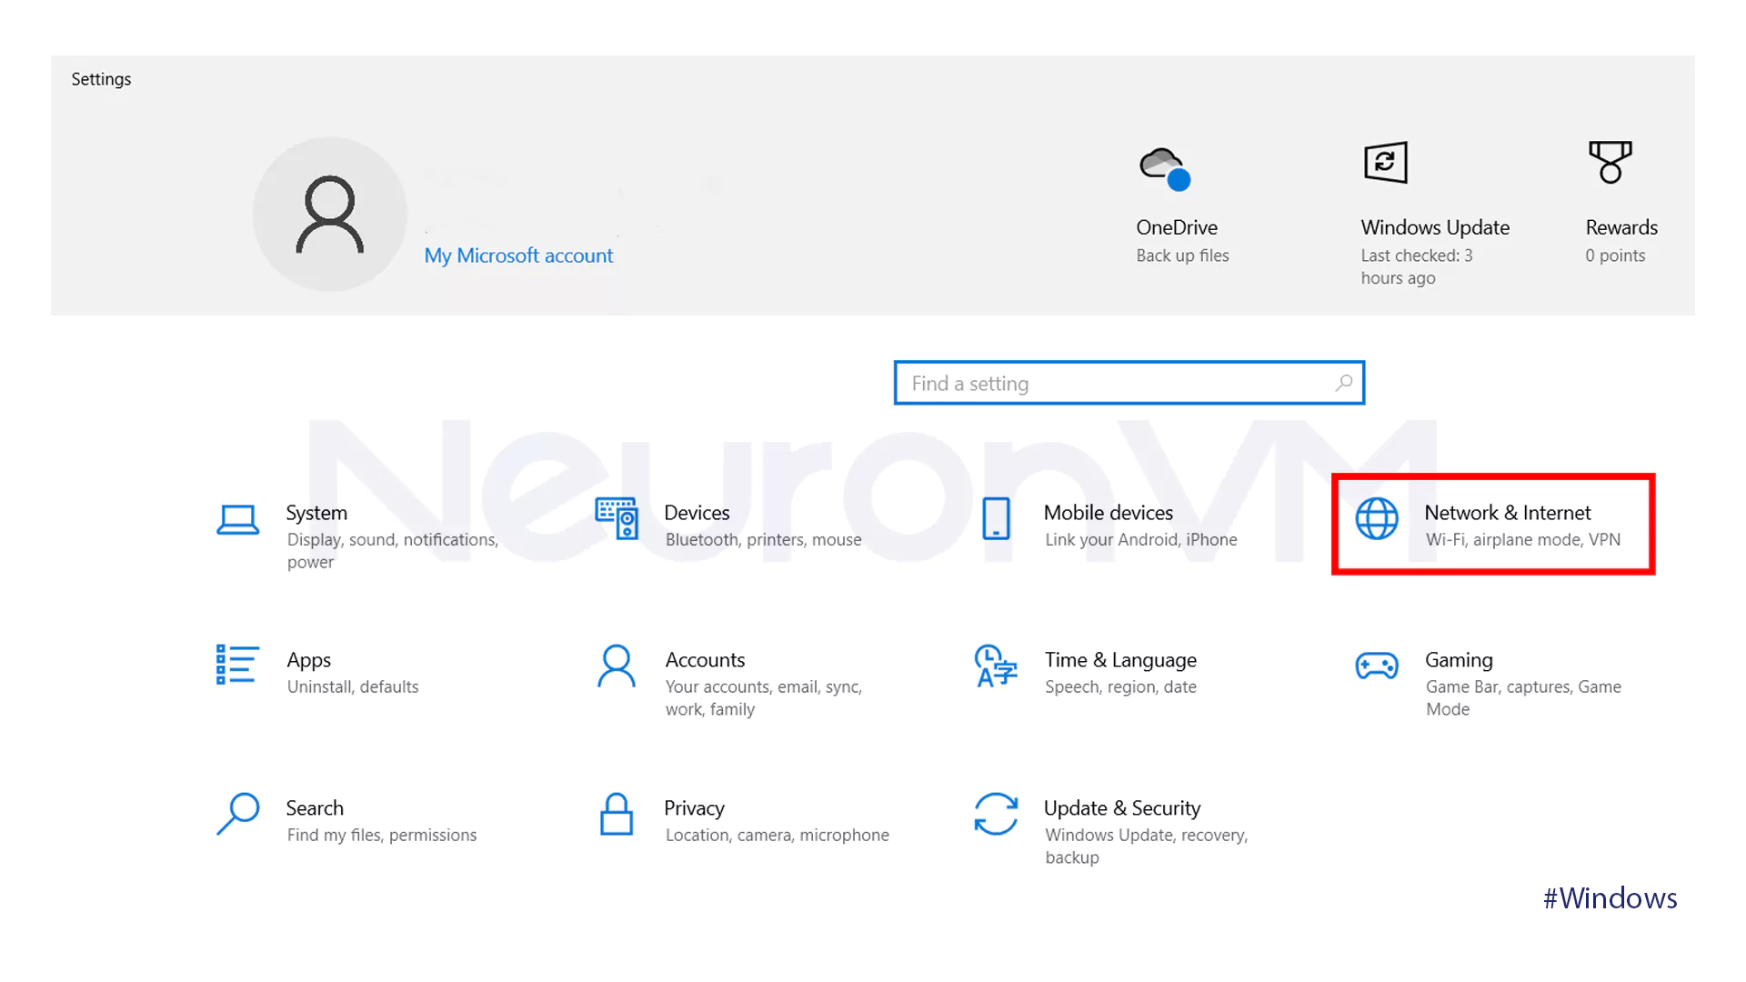This screenshot has height=982, width=1746.
Task: Click '0 points' under Rewards
Action: tap(1615, 256)
